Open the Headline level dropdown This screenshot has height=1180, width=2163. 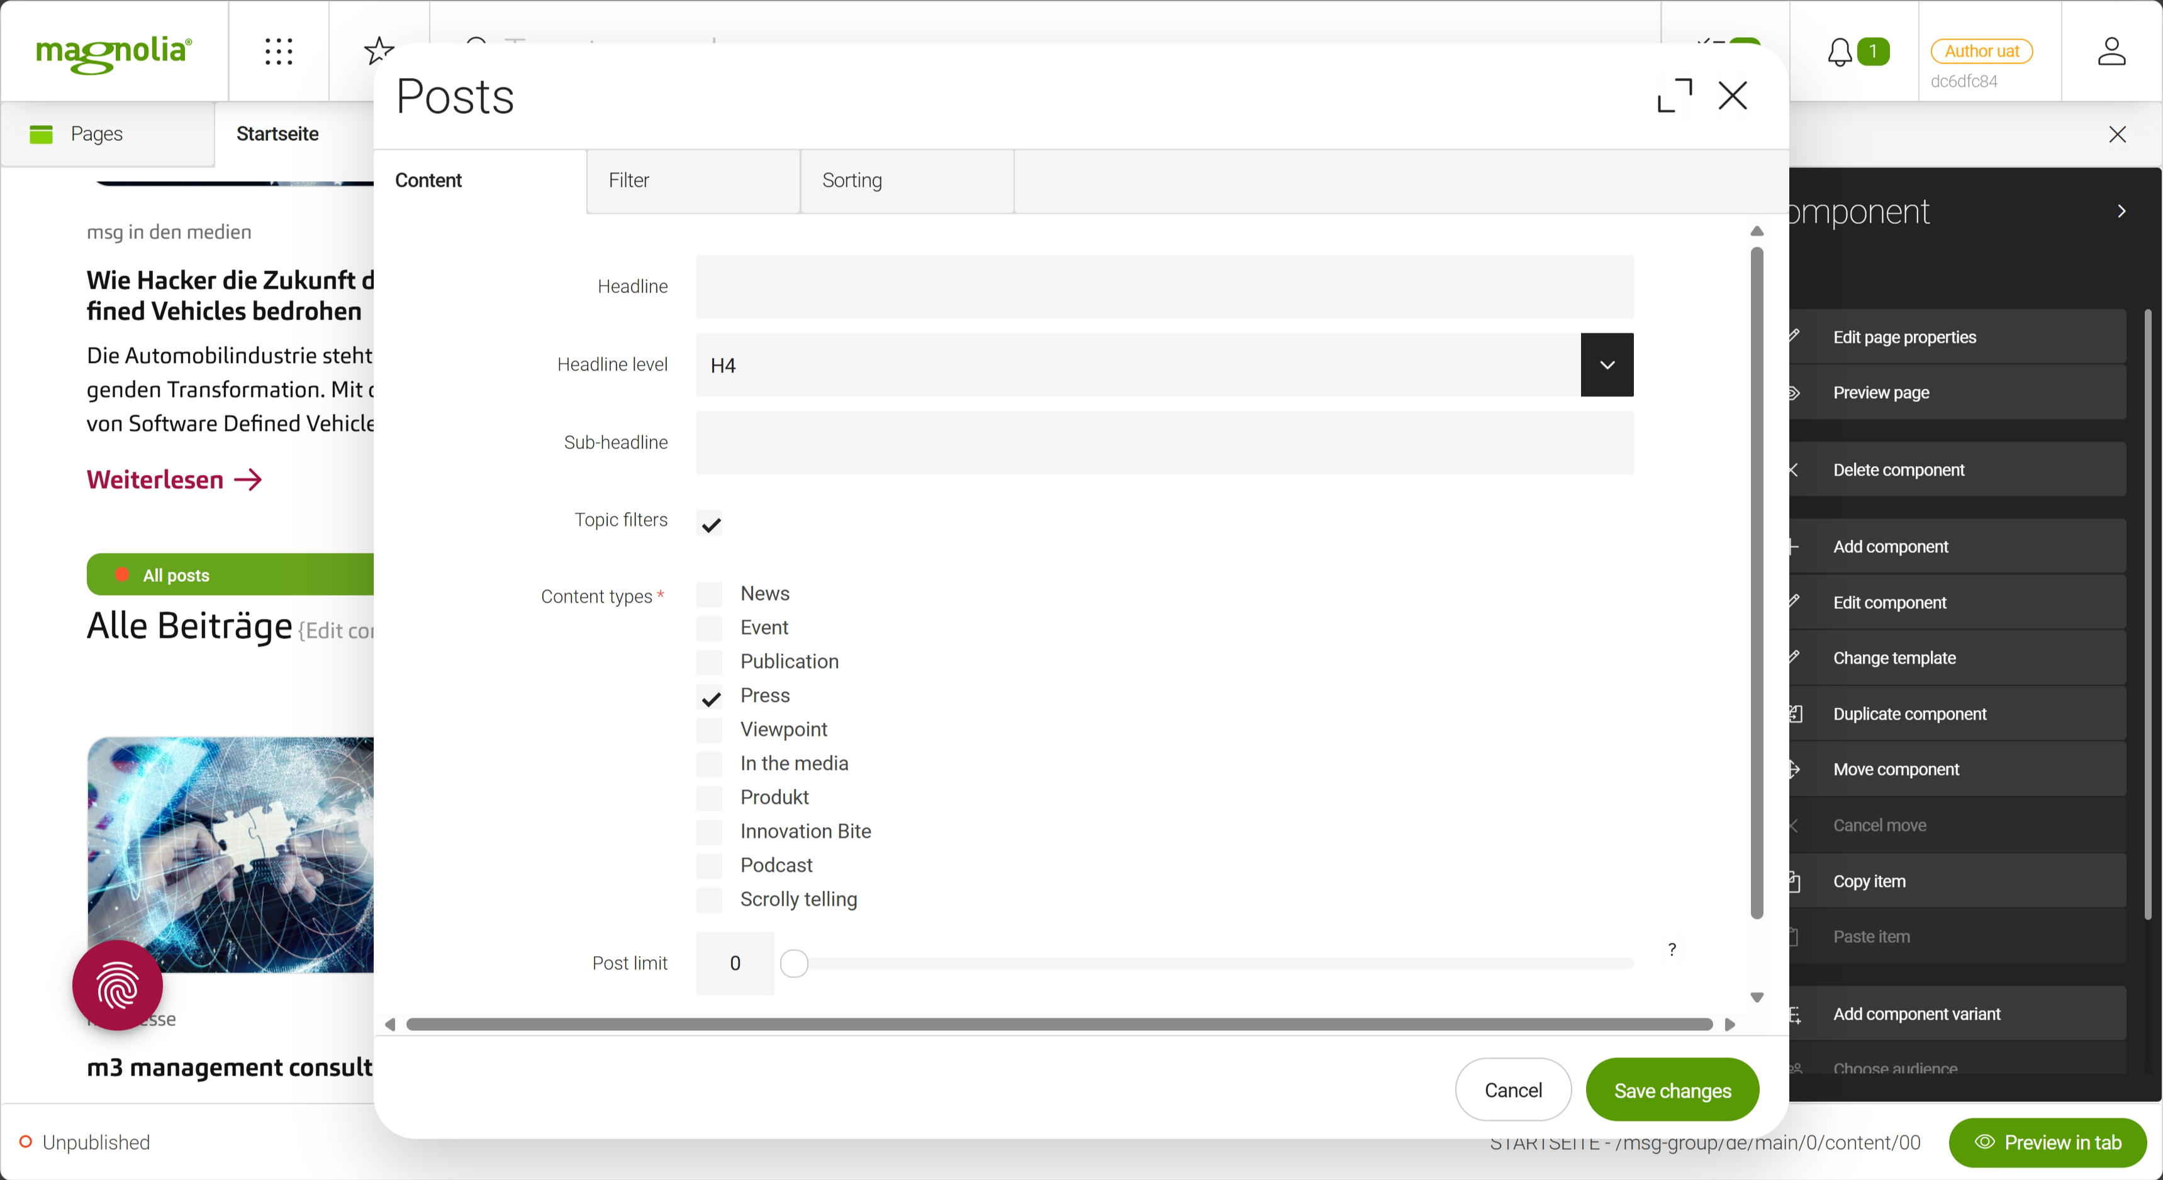click(x=1606, y=365)
